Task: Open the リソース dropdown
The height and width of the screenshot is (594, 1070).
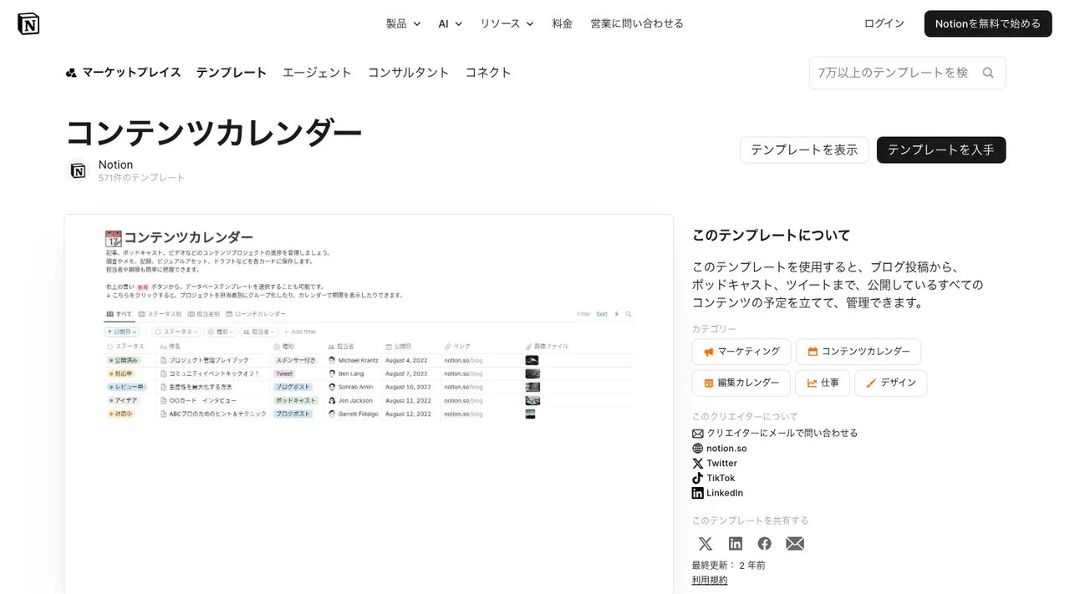Action: click(507, 23)
